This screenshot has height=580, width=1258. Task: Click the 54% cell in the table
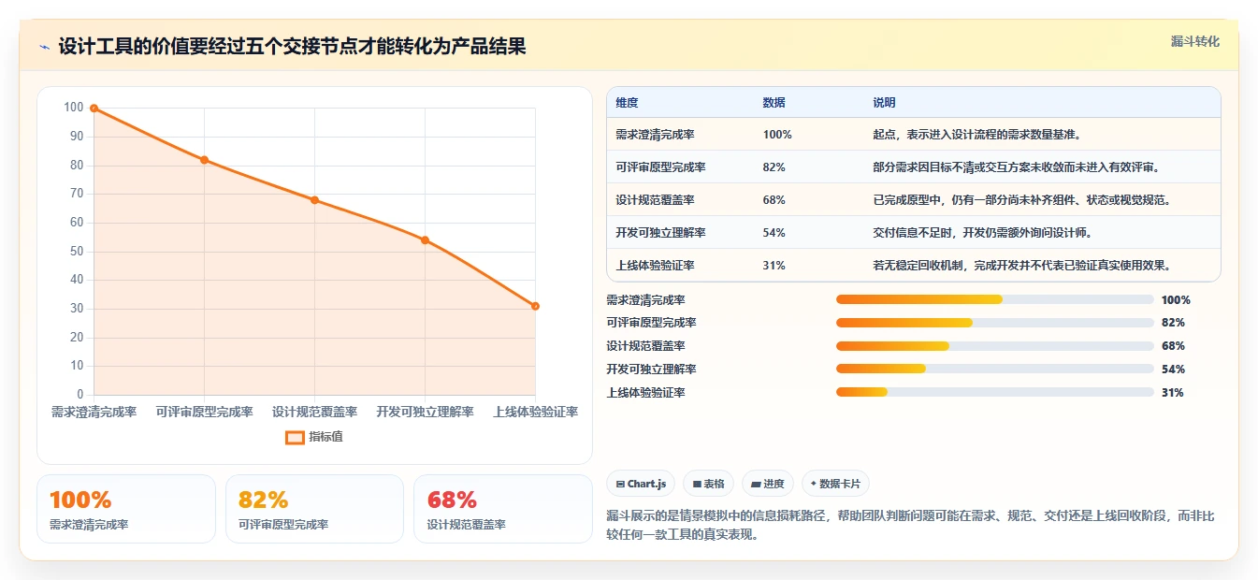click(774, 233)
